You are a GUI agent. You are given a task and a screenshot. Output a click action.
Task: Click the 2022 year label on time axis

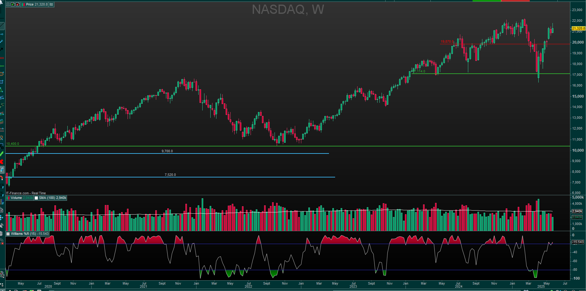(248, 286)
